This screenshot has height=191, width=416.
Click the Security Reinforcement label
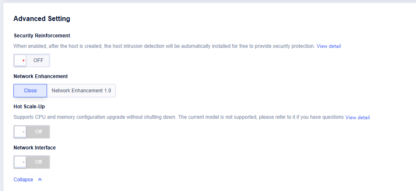(42, 36)
